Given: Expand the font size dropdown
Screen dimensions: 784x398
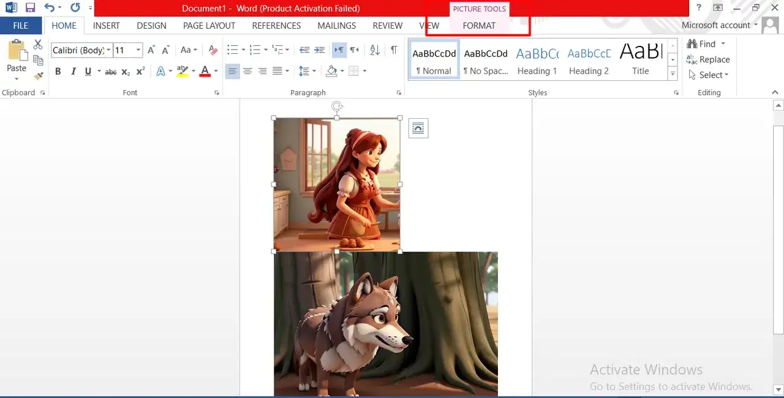Looking at the screenshot, I should [x=138, y=50].
